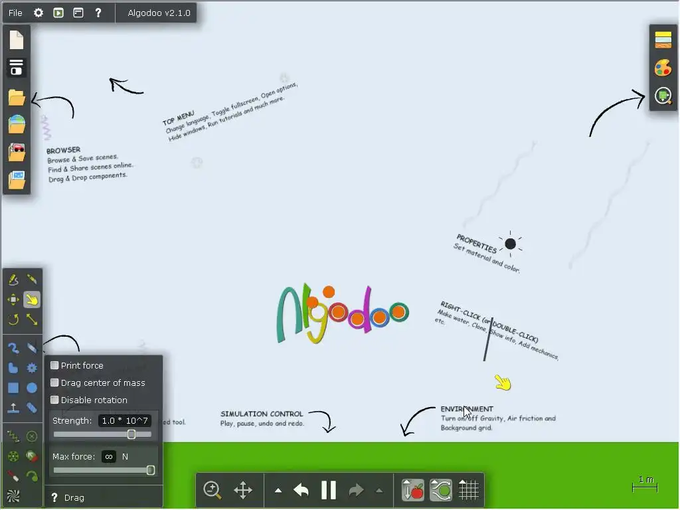Image resolution: width=680 pixels, height=510 pixels.
Task: Select the Gear tool
Action: [32, 368]
